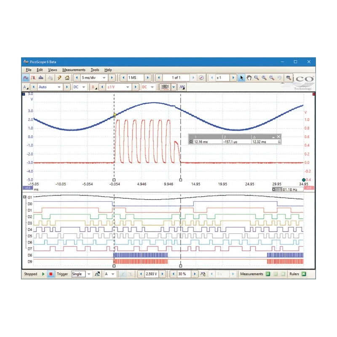Switch to Scope mode icon
The image size is (337, 337).
point(26,78)
